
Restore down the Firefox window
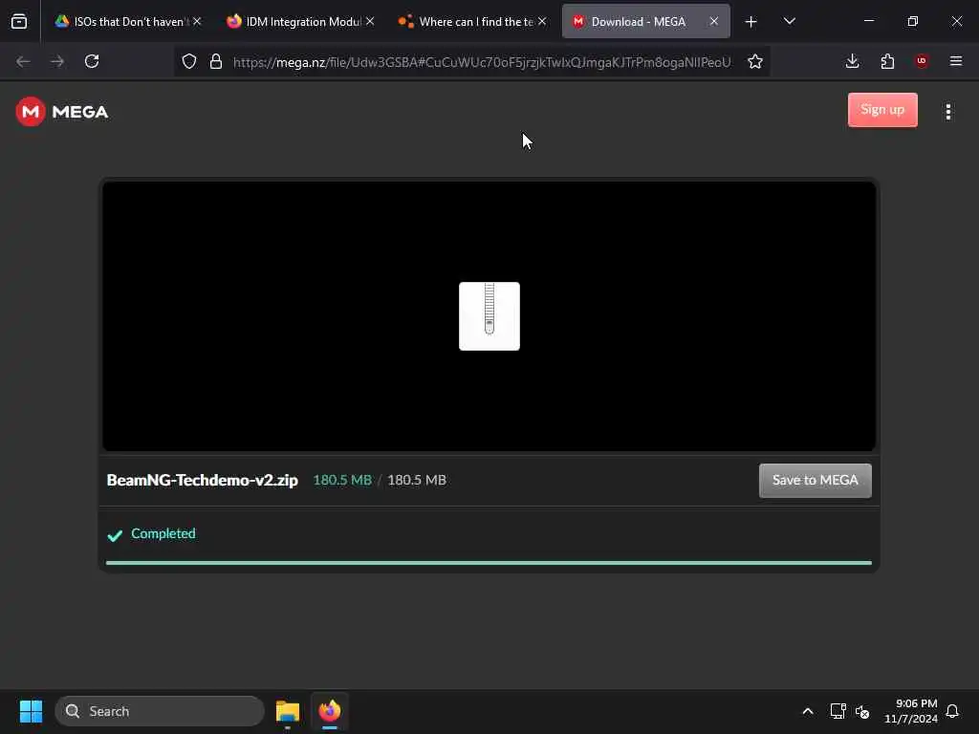pos(913,21)
